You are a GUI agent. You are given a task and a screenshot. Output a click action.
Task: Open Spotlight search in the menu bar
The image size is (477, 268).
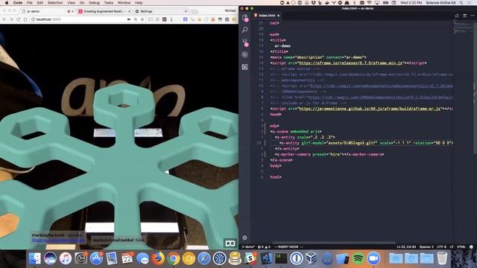[461, 3]
